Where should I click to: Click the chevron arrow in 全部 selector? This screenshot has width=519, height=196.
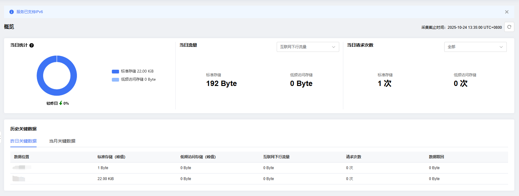pyautogui.click(x=501, y=47)
